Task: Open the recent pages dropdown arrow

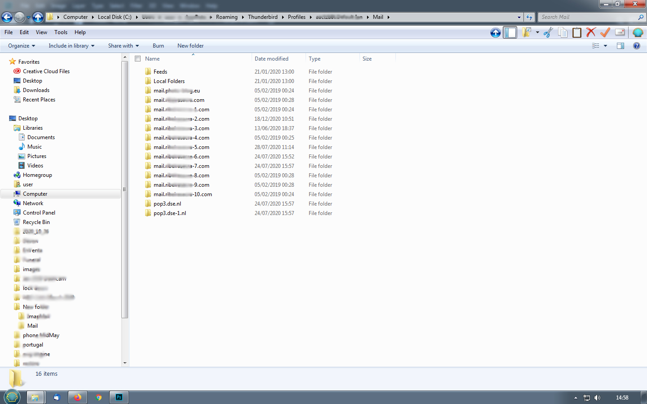Action: pos(28,18)
